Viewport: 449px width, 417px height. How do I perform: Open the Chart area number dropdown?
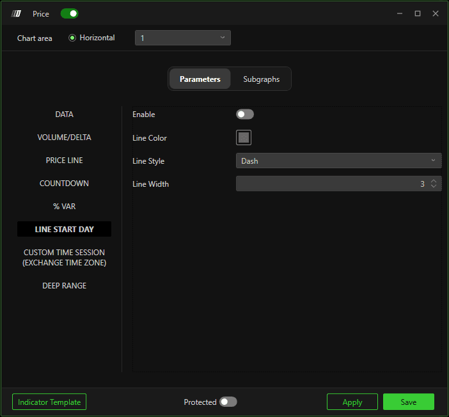click(x=183, y=38)
